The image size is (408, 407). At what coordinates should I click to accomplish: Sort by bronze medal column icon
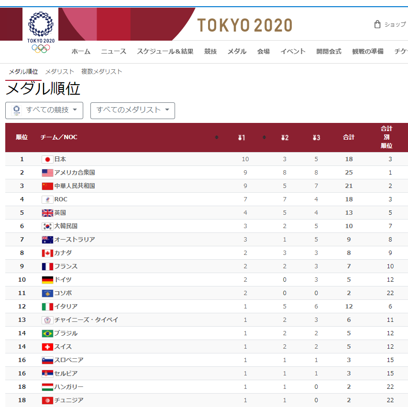point(316,137)
